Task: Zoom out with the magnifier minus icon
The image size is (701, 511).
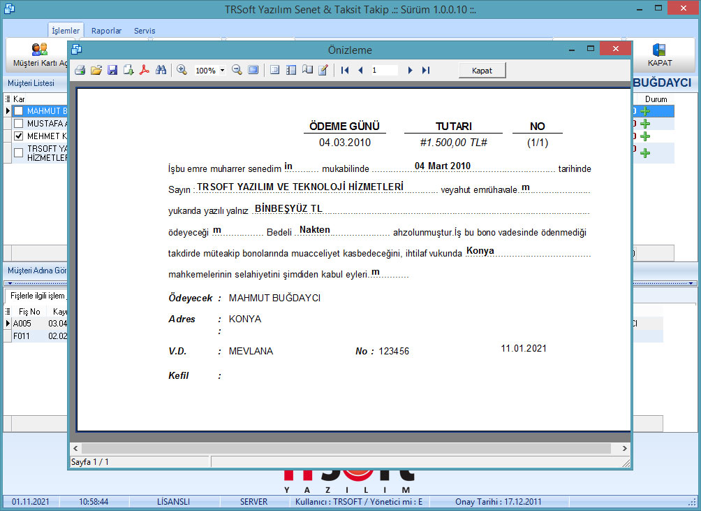Action: click(x=237, y=70)
